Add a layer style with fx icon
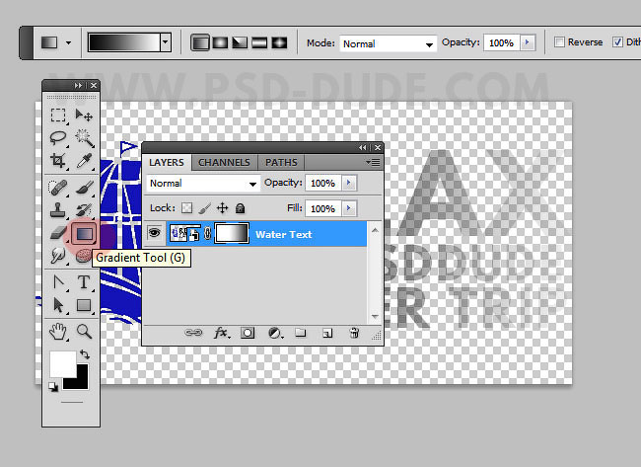The height and width of the screenshot is (467, 641). pos(221,334)
